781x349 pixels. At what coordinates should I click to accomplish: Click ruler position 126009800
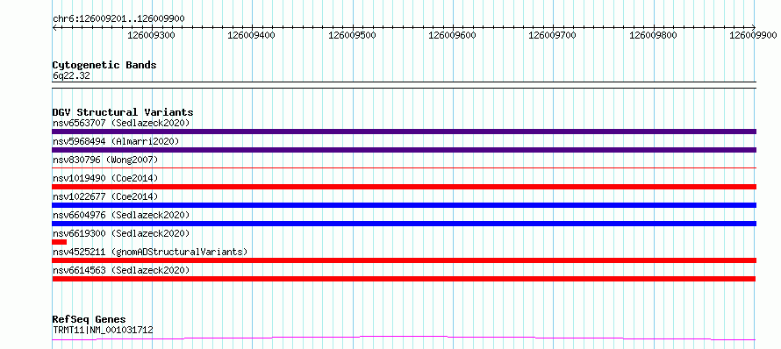[x=653, y=35]
